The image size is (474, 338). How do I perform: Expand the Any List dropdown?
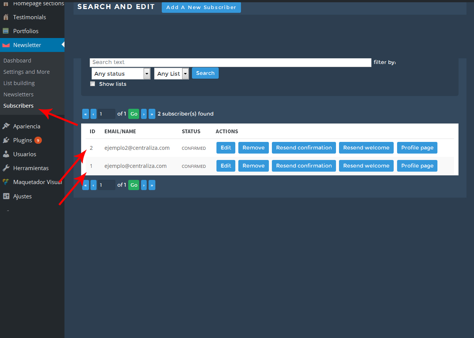click(171, 74)
